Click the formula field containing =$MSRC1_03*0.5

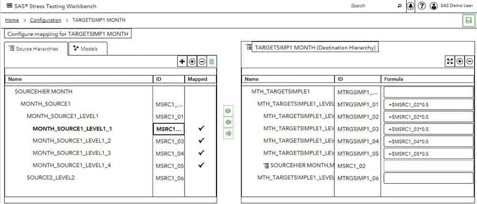click(428, 129)
